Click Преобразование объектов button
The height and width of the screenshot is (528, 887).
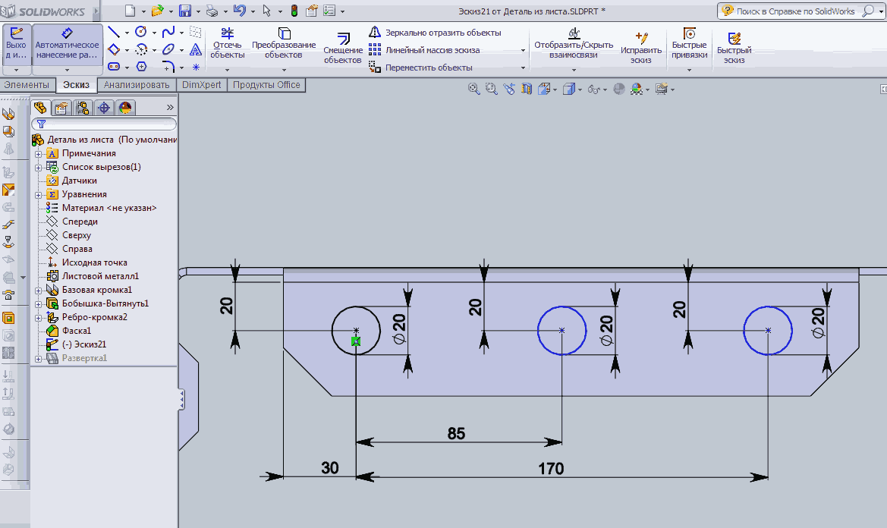click(284, 43)
